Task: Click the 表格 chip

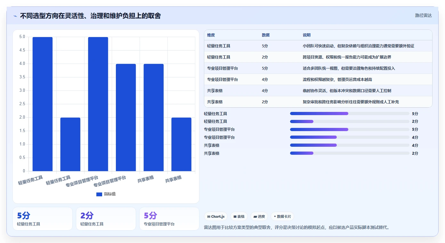Action: pyautogui.click(x=239, y=216)
